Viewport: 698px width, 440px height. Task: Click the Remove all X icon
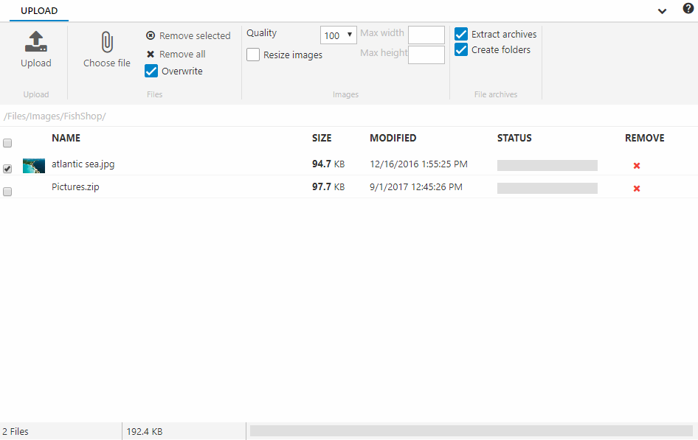coord(151,55)
